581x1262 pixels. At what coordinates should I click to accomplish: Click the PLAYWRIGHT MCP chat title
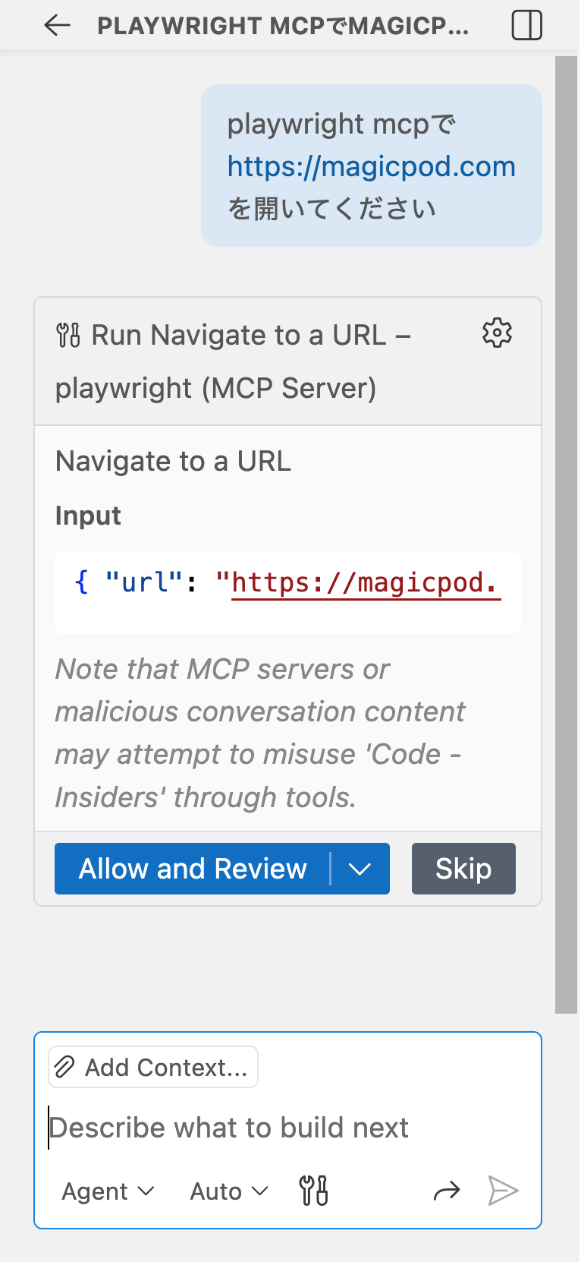click(283, 26)
